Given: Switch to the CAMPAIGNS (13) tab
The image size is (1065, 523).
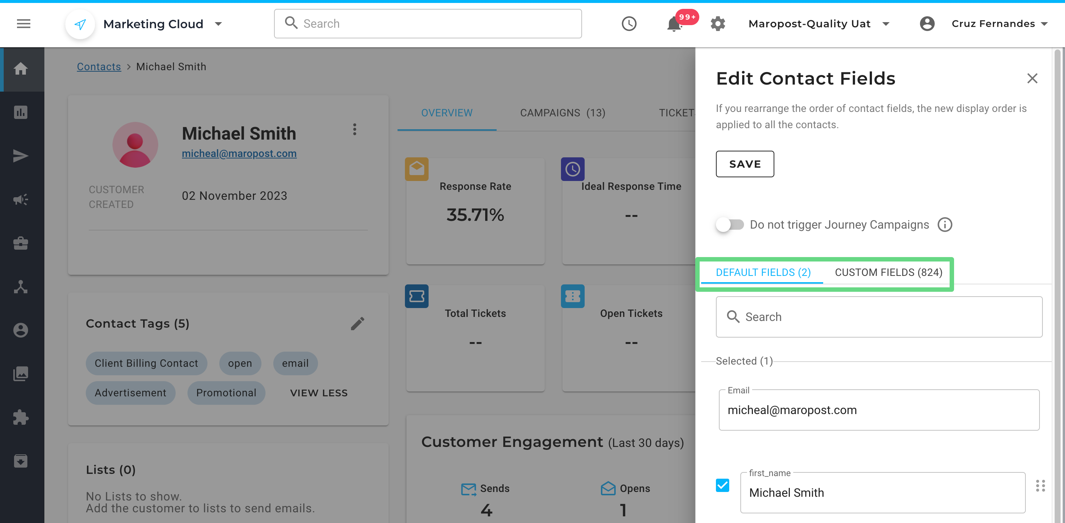Looking at the screenshot, I should 562,113.
